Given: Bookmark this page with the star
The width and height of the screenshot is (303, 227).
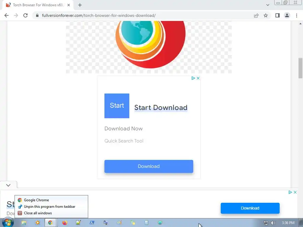Looking at the screenshot, I should click(266, 15).
